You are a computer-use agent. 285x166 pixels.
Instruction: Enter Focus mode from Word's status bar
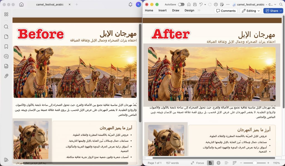[197, 163]
